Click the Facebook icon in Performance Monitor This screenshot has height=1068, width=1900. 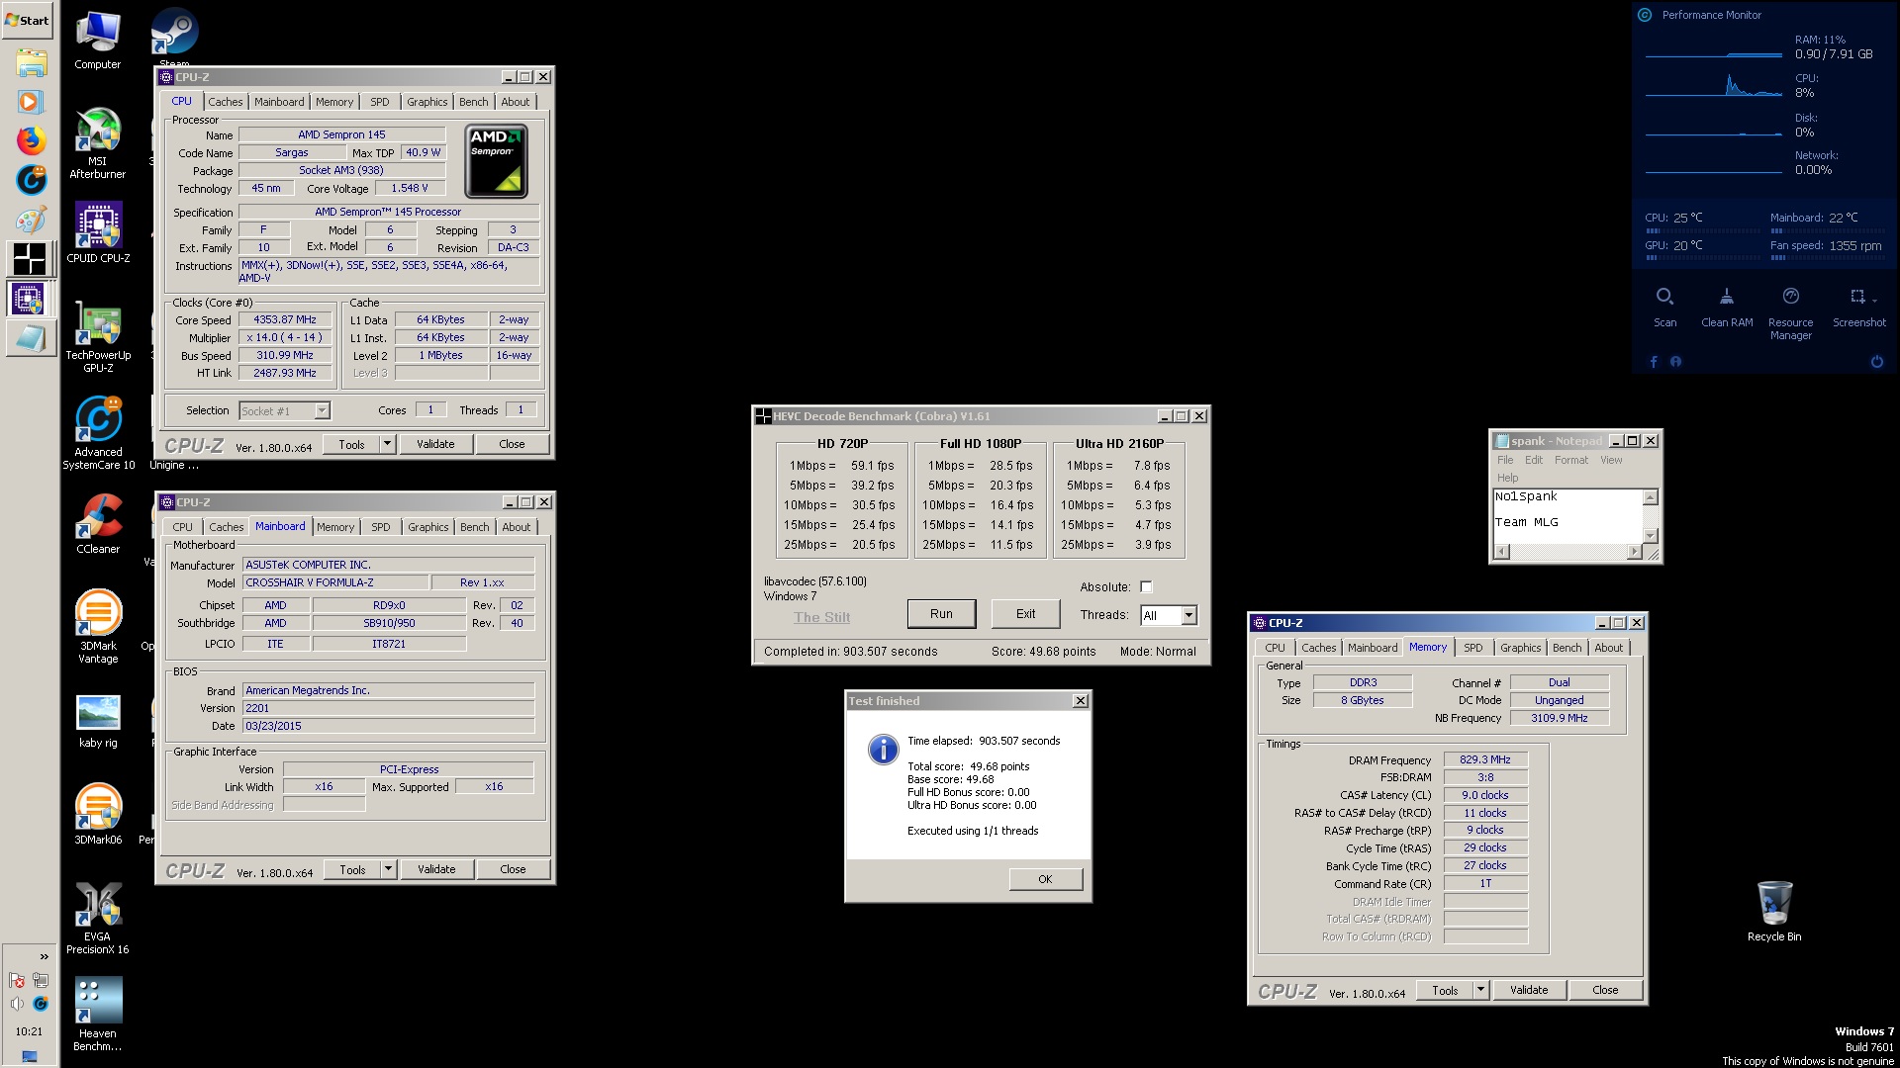pos(1654,362)
